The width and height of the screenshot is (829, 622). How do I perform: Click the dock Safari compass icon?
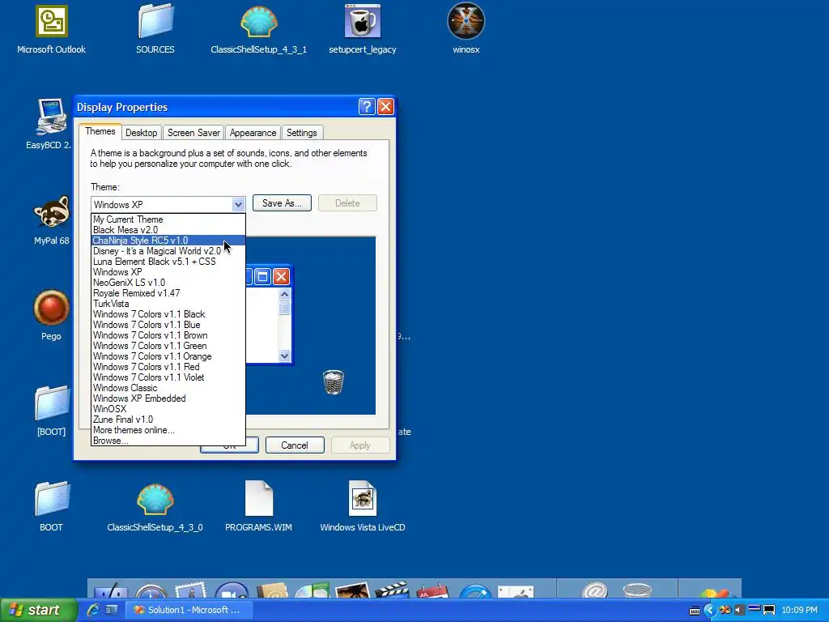point(151,591)
